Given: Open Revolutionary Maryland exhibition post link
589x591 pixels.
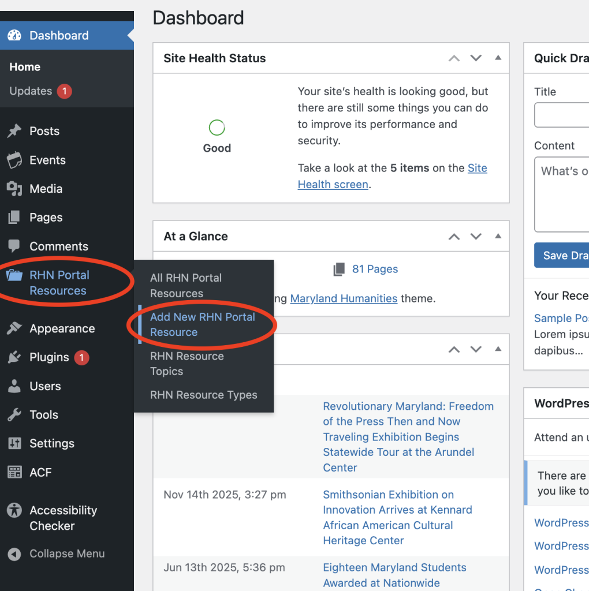Looking at the screenshot, I should 408,437.
